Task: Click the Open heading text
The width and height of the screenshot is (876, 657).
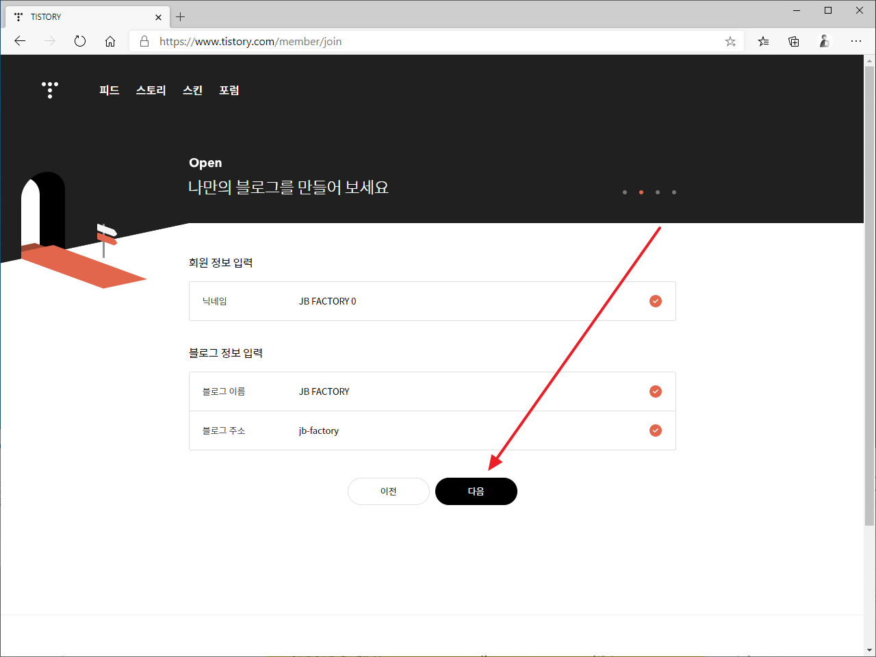Action: [205, 163]
